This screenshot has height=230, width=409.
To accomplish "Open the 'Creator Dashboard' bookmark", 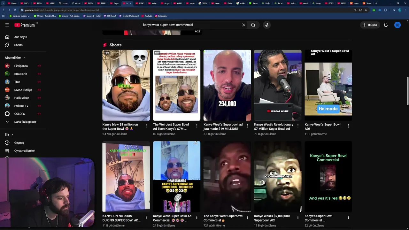I will point(129,16).
